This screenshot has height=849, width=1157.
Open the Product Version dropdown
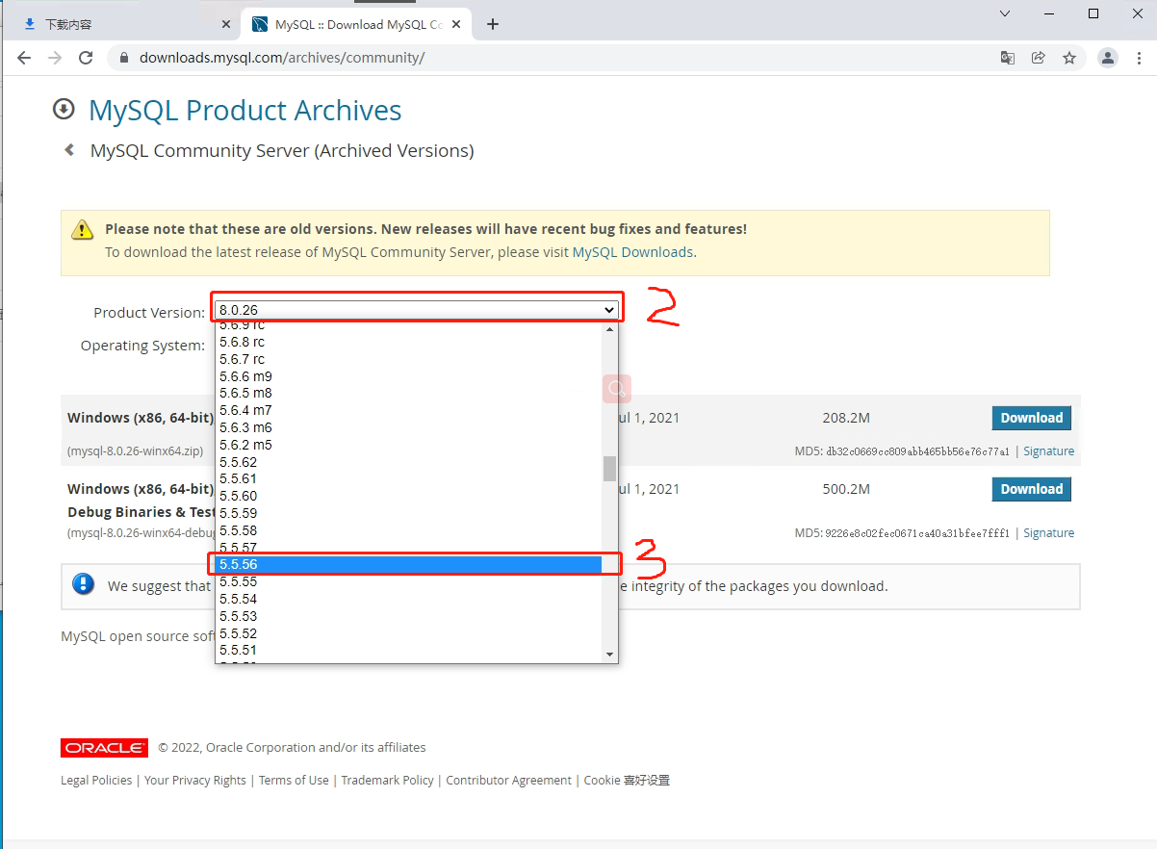click(417, 310)
